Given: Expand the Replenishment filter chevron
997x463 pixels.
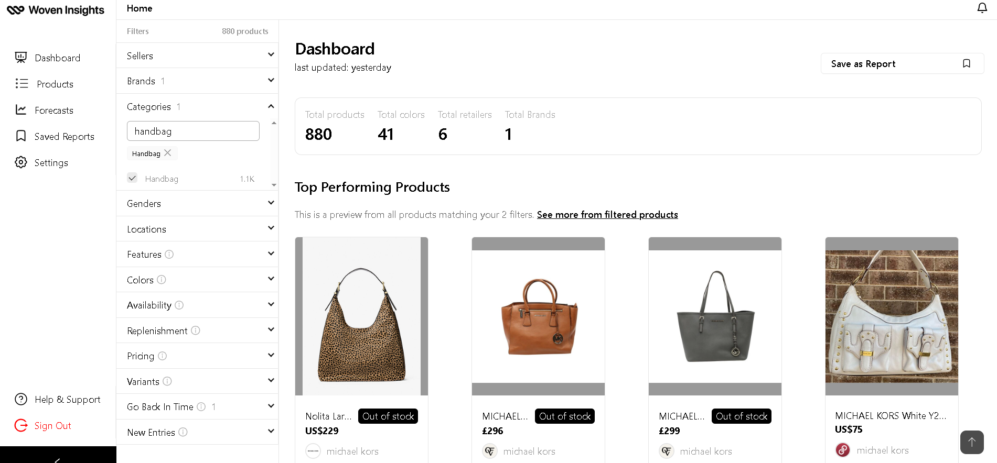Looking at the screenshot, I should [271, 329].
